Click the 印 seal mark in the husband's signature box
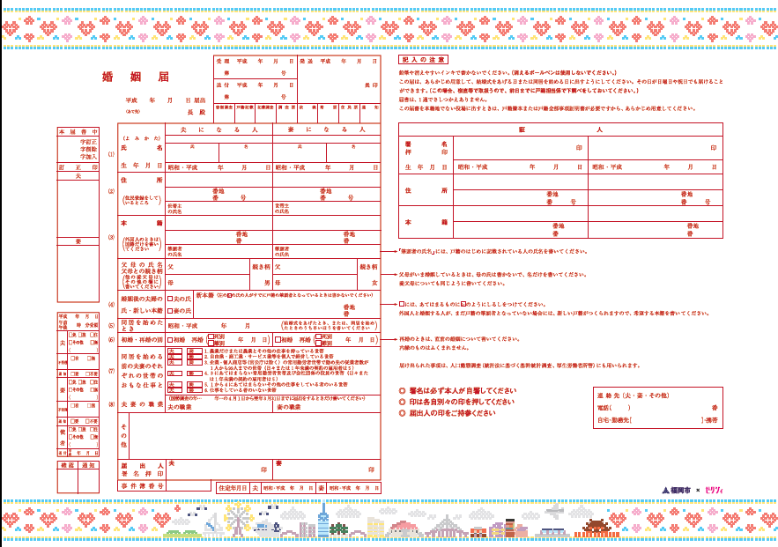This screenshot has height=547, width=778. 263,469
